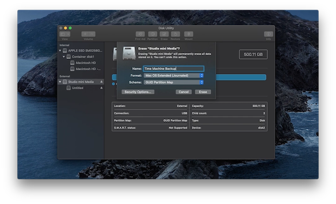Select the Container disk1 row
The image size is (336, 204).
81,57
